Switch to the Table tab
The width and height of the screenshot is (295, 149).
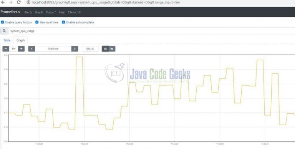[x=7, y=40]
